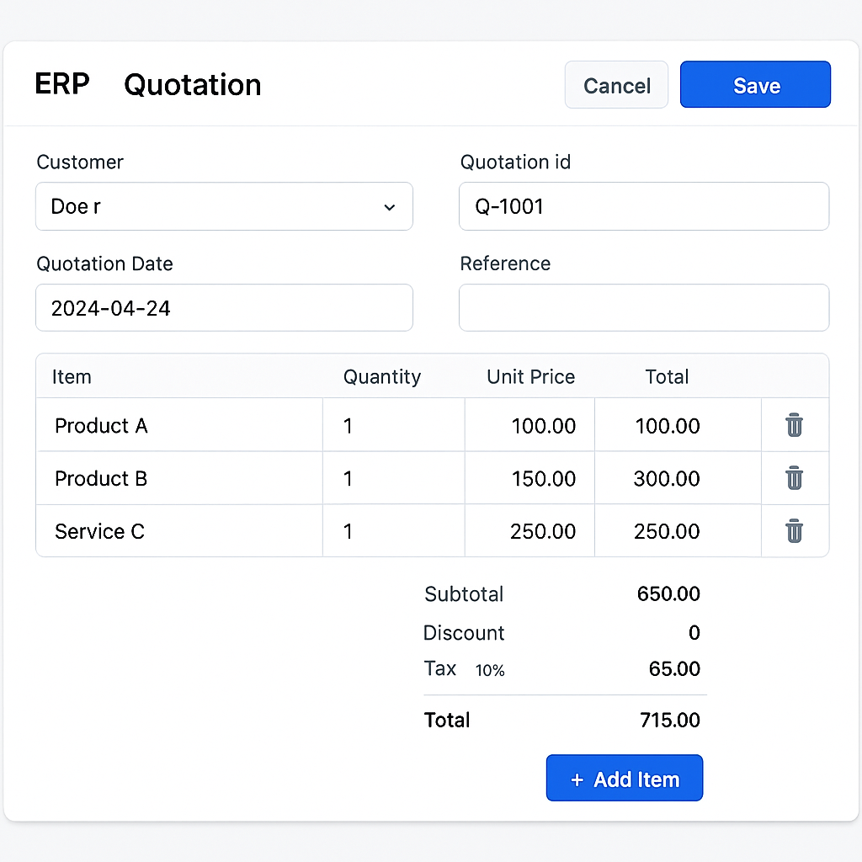The image size is (862, 862).
Task: Click the Quantity column header
Action: [382, 378]
